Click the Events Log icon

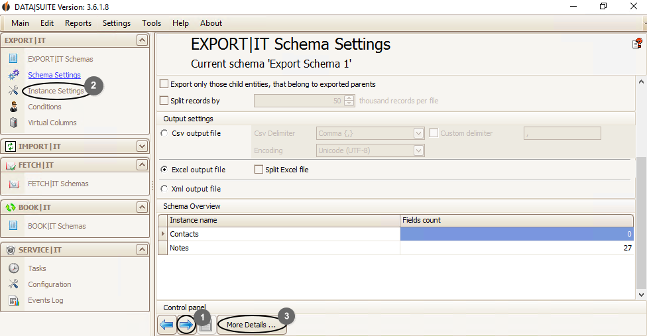pos(14,301)
